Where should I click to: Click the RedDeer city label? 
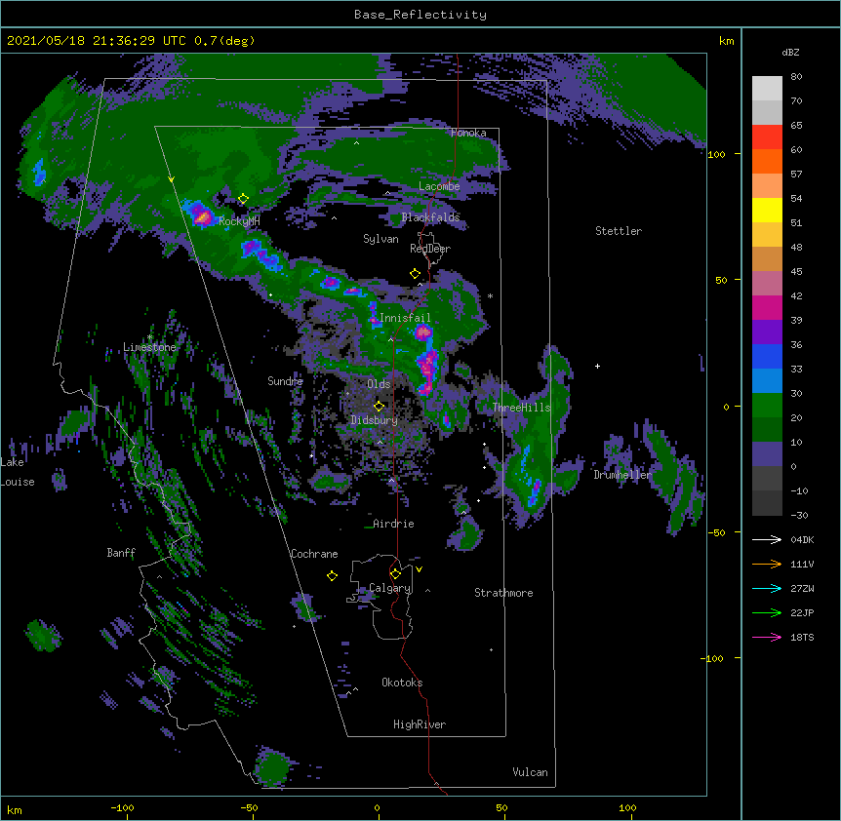pyautogui.click(x=430, y=249)
